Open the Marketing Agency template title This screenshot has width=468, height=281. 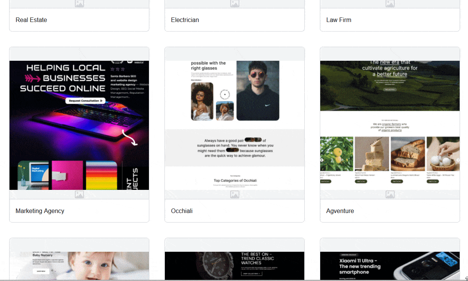40,211
